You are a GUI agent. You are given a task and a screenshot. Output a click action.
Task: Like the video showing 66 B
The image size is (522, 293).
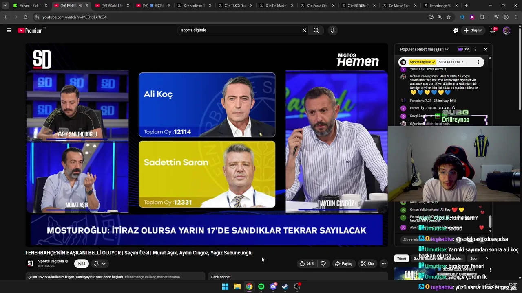306,264
